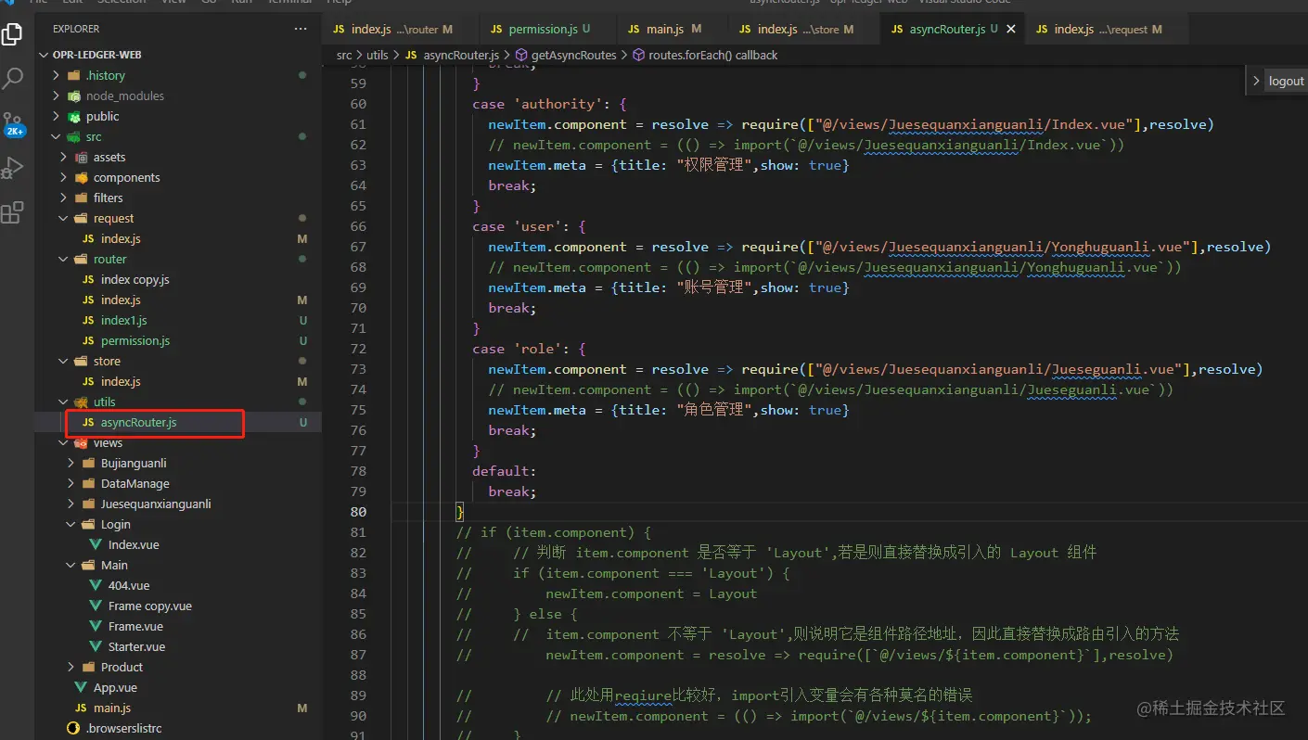Collapse the Login folder
Screen dimensions: 1308x740
(71, 524)
